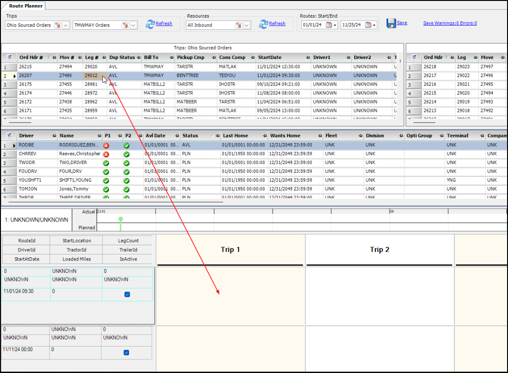Viewport: 508px width, 373px height.
Task: Click the green P2 check icon for CHRREV
Action: [x=126, y=154]
